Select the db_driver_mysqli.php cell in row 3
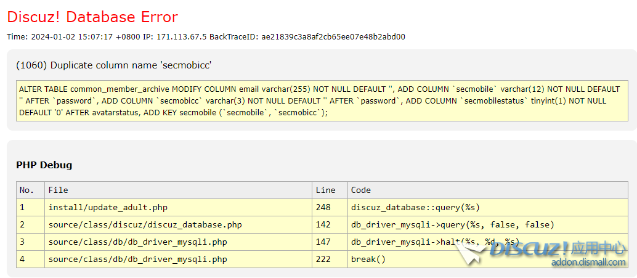This screenshot has width=637, height=278. point(178,242)
